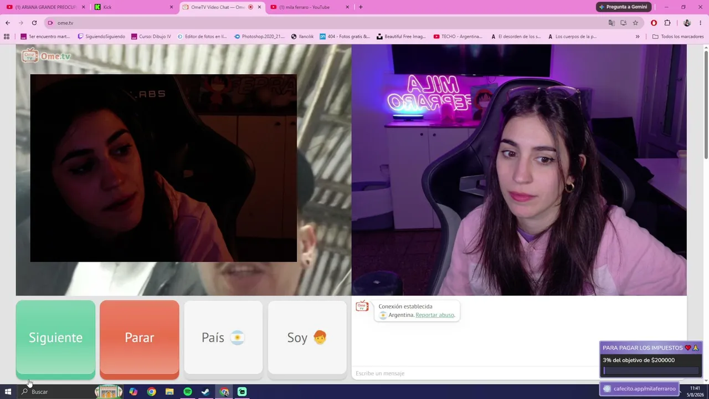Click the cafecito.app/milaferraroo label
This screenshot has width=709, height=399.
[640, 389]
